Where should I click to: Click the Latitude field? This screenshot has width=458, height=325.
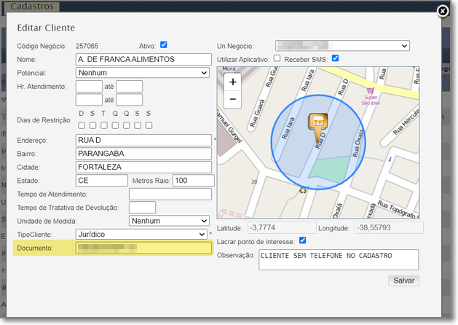282,227
